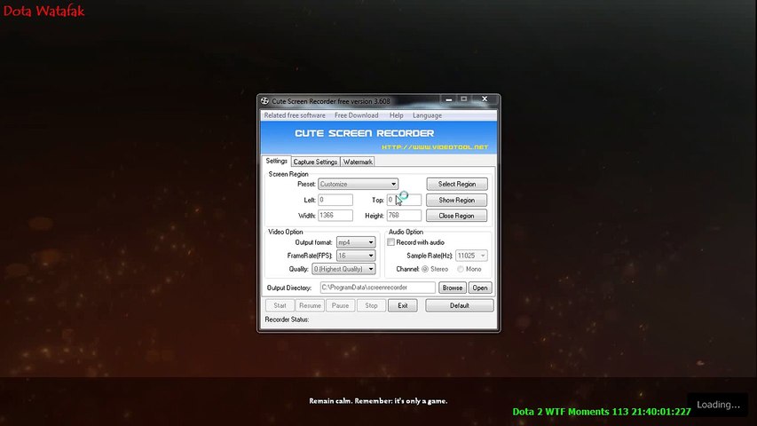Click the Cute Screen Recorder title bar icon
757x426 pixels.
click(x=264, y=101)
